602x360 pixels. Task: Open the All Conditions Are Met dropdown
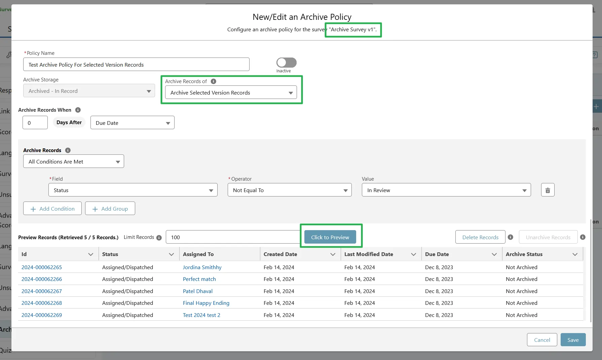click(x=73, y=161)
